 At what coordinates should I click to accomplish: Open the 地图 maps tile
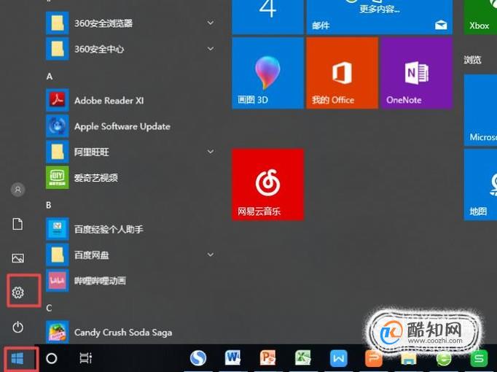(x=480, y=185)
